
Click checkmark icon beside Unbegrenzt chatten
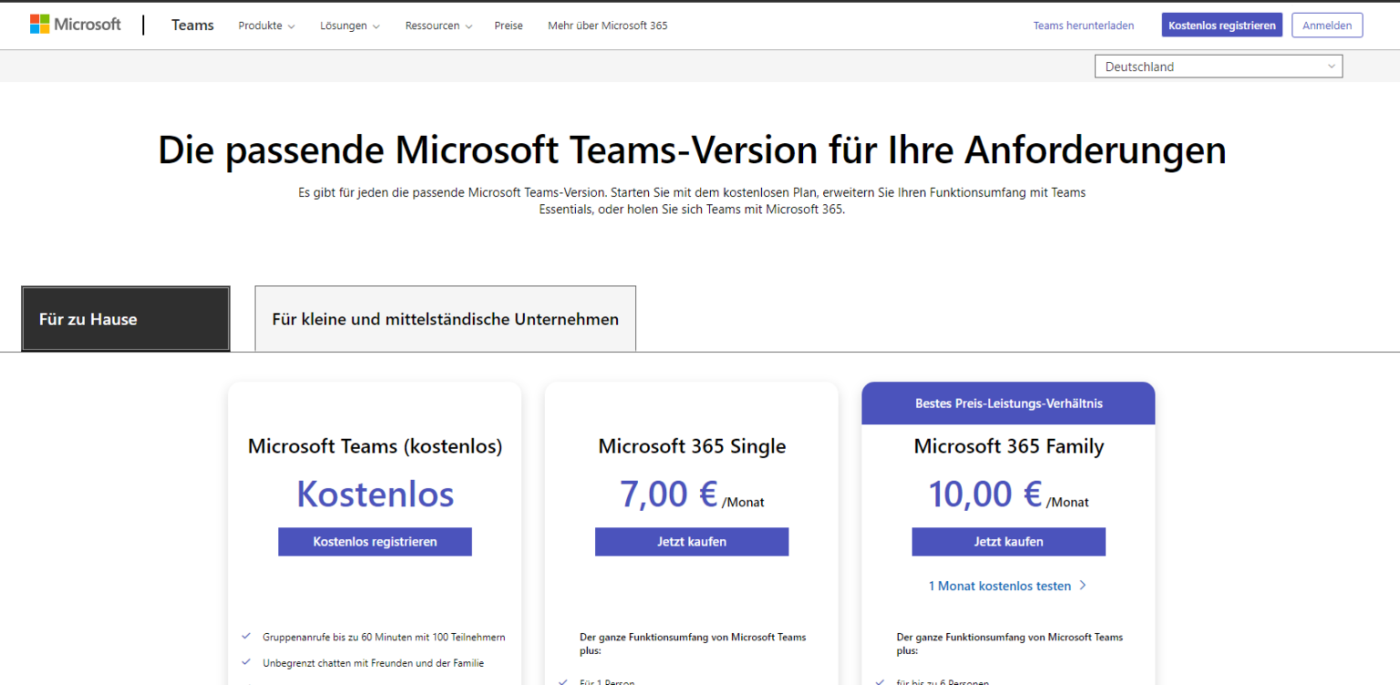246,662
